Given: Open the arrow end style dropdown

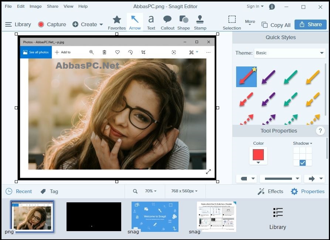Looking at the screenshot, I should (314, 179).
